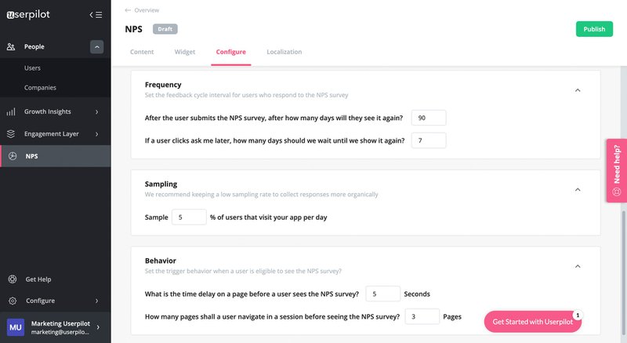The height and width of the screenshot is (343, 627).
Task: Open the Need help side tab
Action: [x=616, y=171]
